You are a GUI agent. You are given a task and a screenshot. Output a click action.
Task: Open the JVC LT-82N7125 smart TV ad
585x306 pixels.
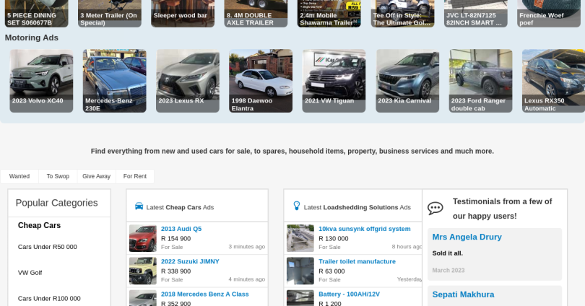click(476, 14)
